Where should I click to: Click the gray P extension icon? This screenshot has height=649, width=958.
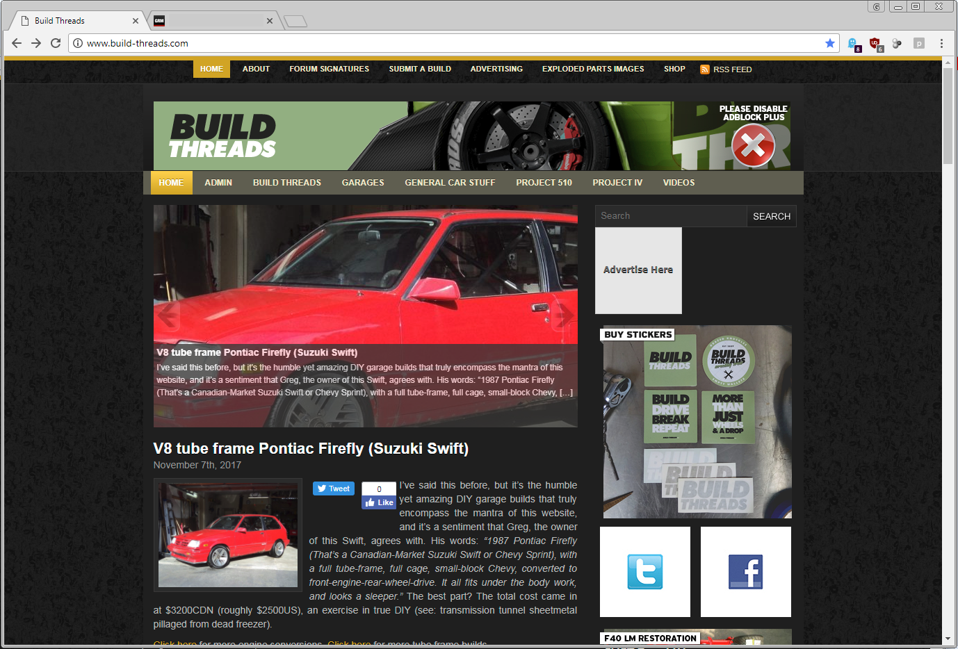pyautogui.click(x=919, y=43)
